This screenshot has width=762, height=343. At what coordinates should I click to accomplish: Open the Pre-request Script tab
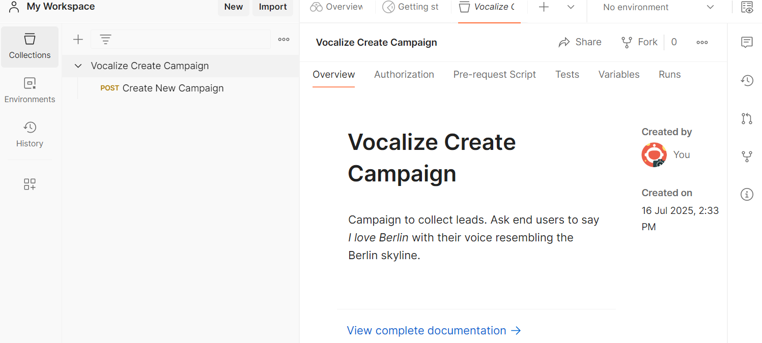(x=495, y=75)
